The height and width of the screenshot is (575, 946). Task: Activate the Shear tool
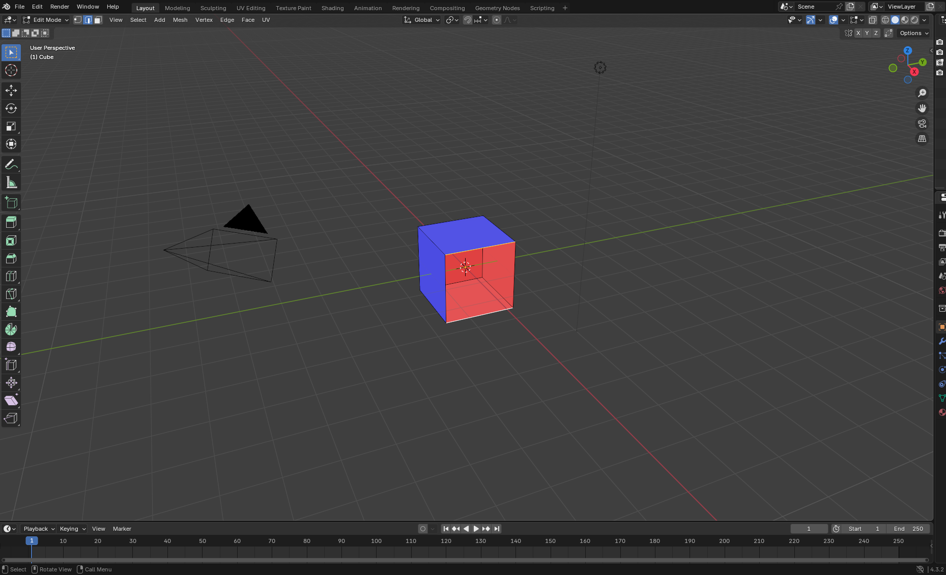pyautogui.click(x=11, y=401)
